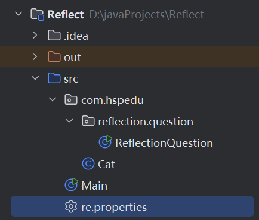The image size is (259, 220).
Task: Click the com.hspedu package icon
Action: tap(71, 99)
